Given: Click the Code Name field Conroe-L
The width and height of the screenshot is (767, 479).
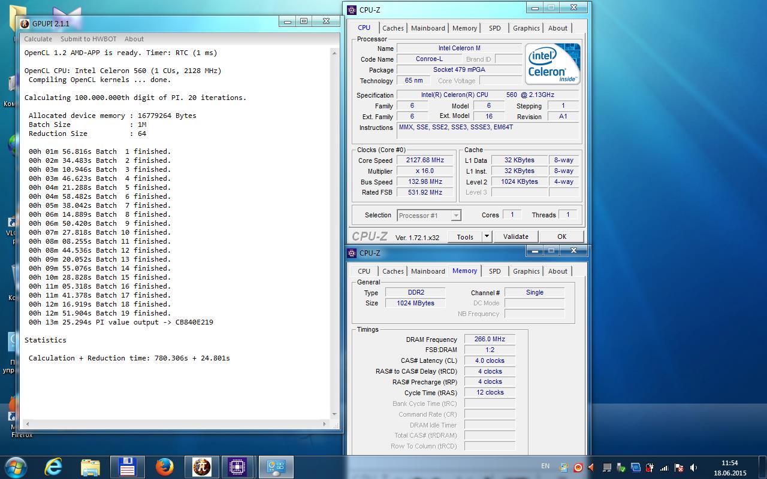Looking at the screenshot, I should click(x=429, y=59).
